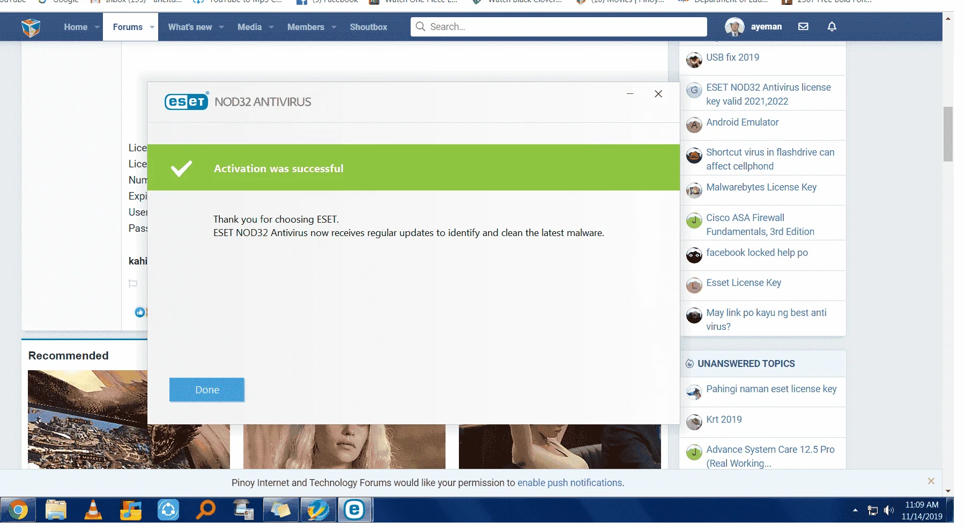Click the icon beside UNANSWERED TOPICS heading
Image resolution: width=965 pixels, height=529 pixels.
pos(690,364)
